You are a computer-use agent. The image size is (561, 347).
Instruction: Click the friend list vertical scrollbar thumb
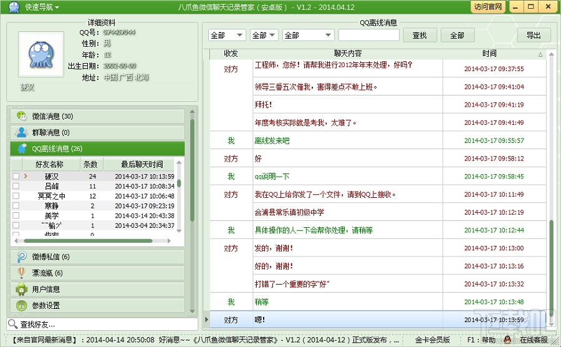tap(179, 183)
